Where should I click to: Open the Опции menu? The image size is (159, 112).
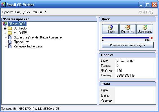[37, 12]
